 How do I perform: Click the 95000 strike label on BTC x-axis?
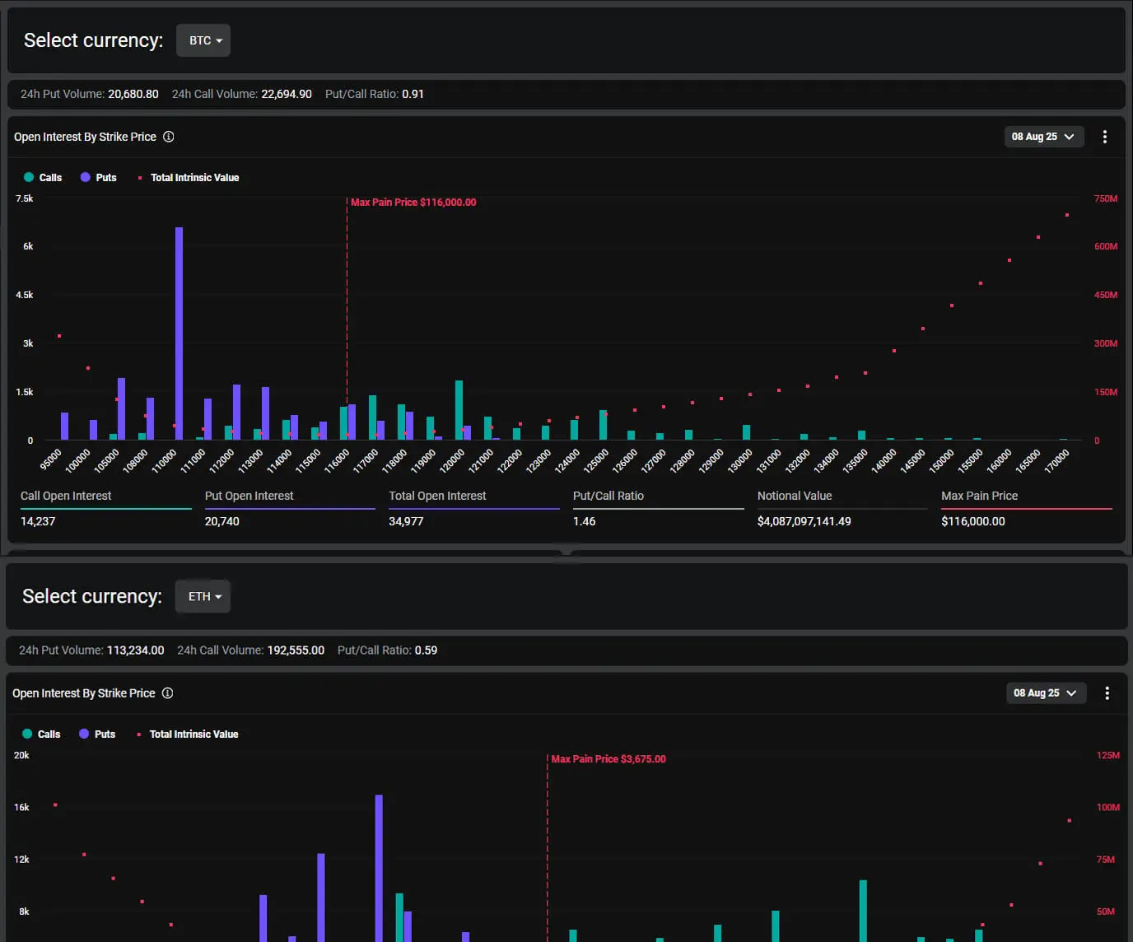(51, 459)
